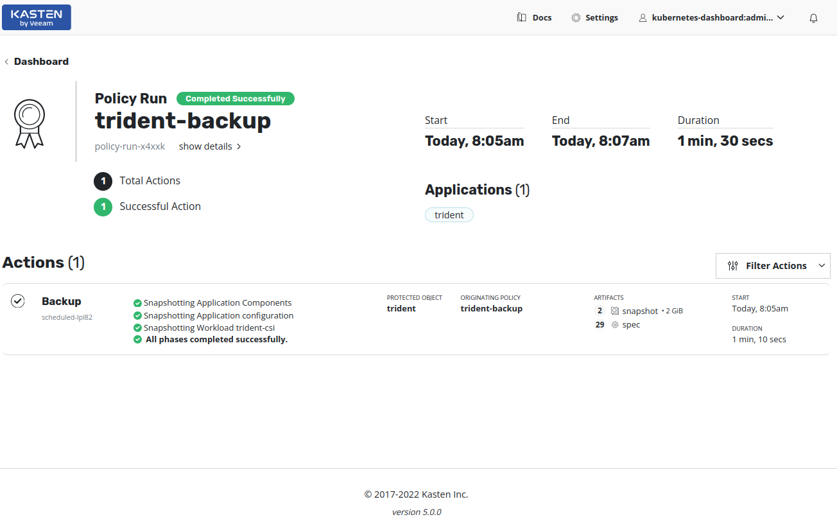The width and height of the screenshot is (837, 524).
Task: Click the originating policy trident-backup
Action: pos(492,309)
